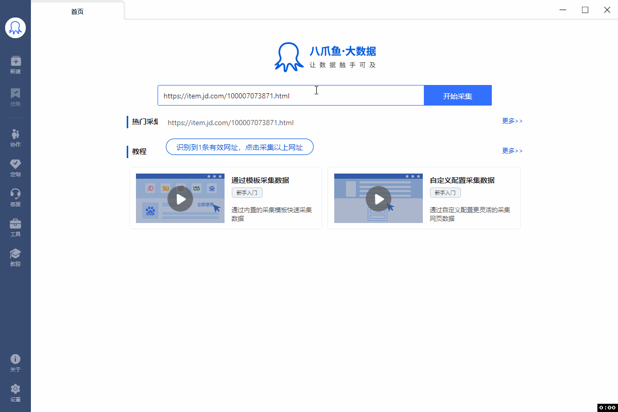Minimize the application window

tap(563, 10)
